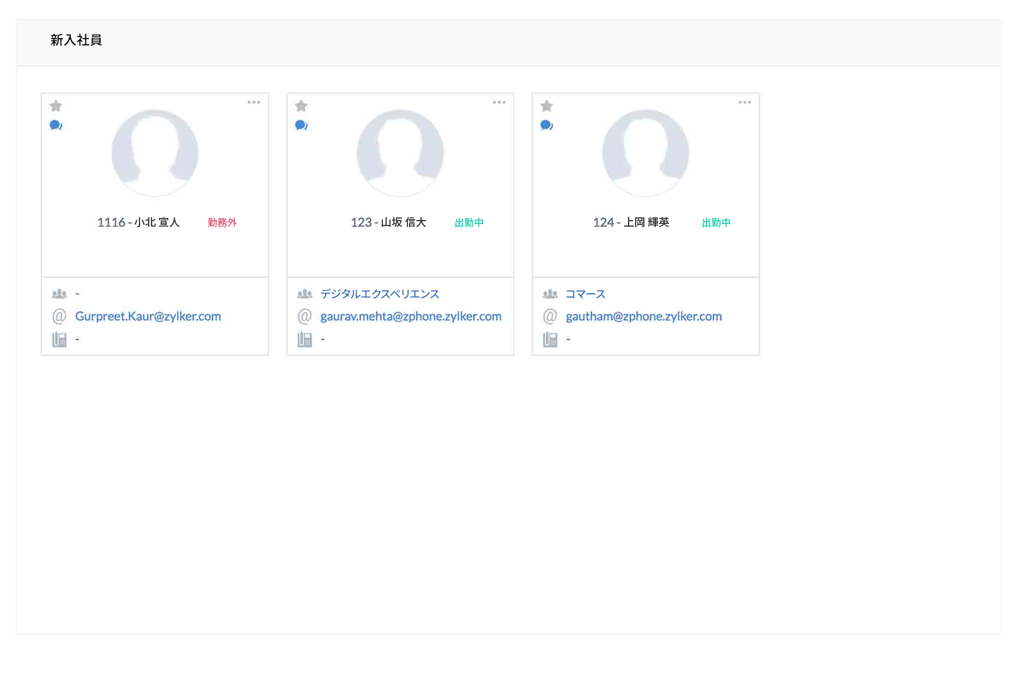Select the 新入社員 section header

click(76, 40)
